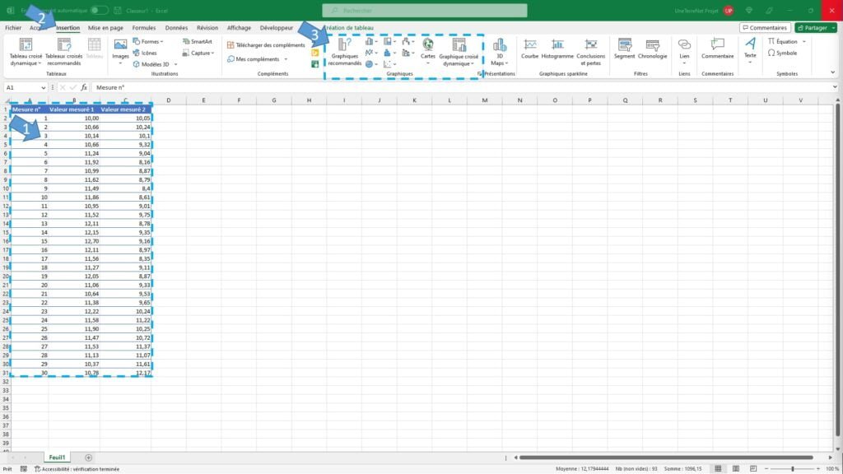Image resolution: width=843 pixels, height=474 pixels.
Task: Click the vertical scrollbar
Action: [837, 270]
